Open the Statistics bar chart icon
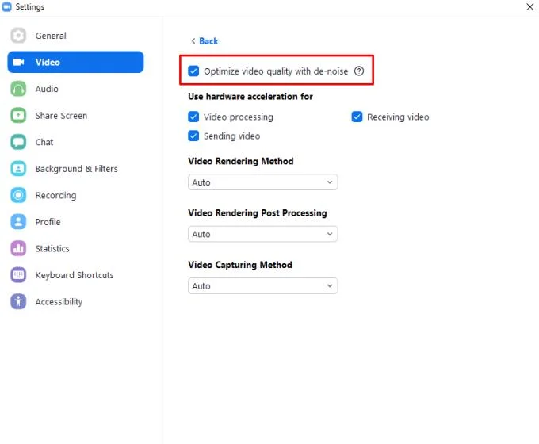Image resolution: width=539 pixels, height=444 pixels. [18, 248]
